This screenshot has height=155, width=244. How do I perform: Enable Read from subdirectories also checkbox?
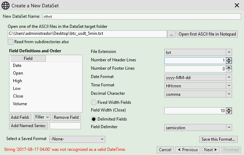coord(10,42)
